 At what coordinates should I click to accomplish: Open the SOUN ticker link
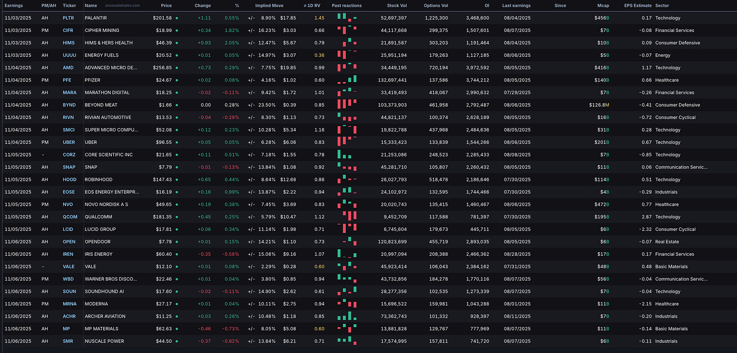[69, 292]
